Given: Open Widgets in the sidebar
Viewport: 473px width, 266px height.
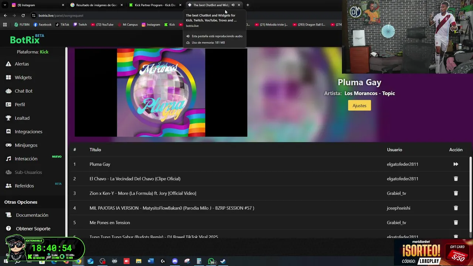Looking at the screenshot, I should pos(23,78).
